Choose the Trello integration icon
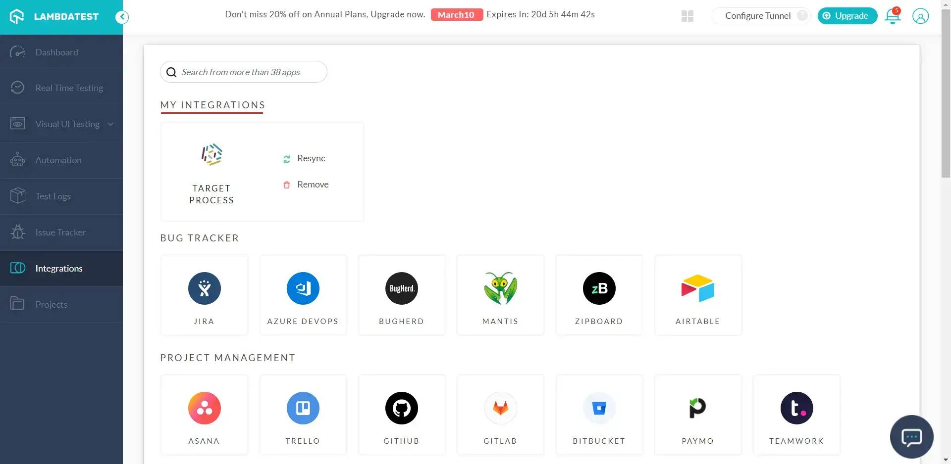951x464 pixels. pos(303,409)
